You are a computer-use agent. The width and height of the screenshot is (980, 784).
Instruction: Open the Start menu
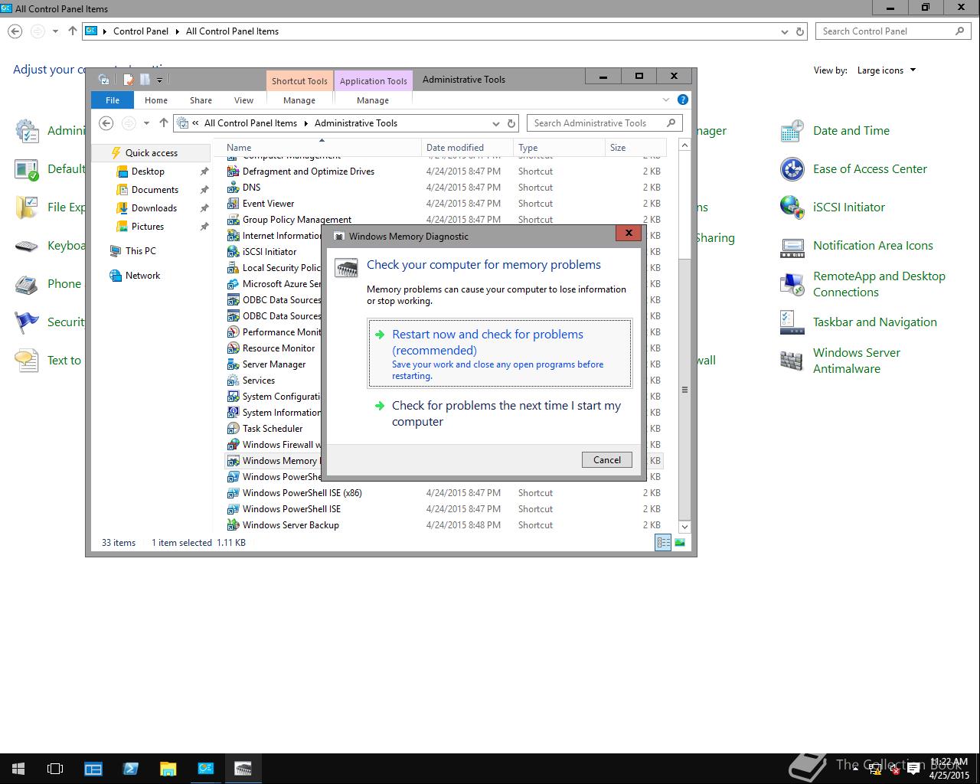click(18, 769)
